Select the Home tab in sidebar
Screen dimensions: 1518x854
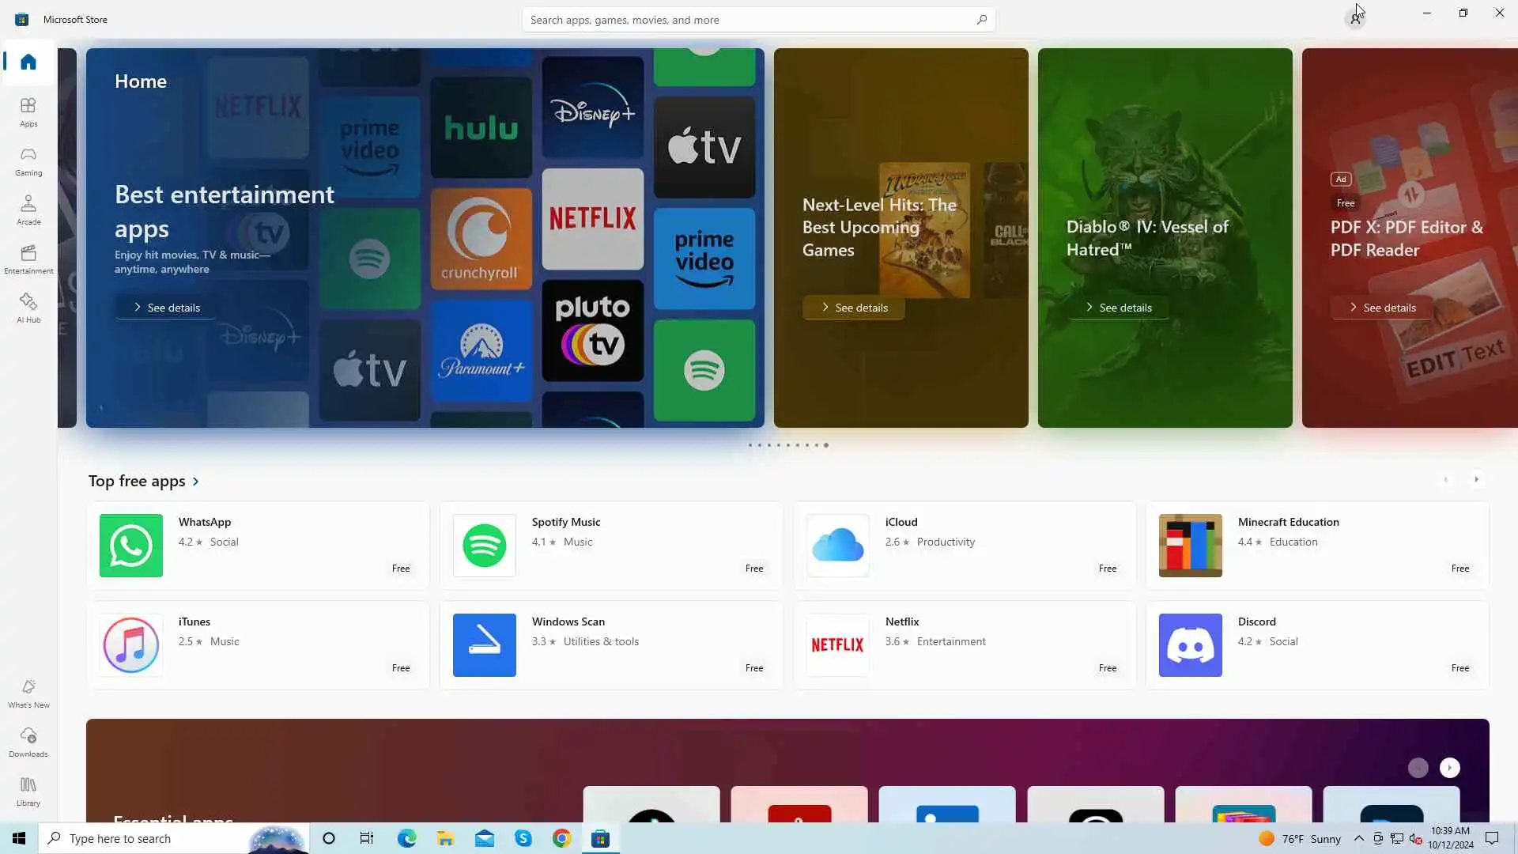pos(28,62)
